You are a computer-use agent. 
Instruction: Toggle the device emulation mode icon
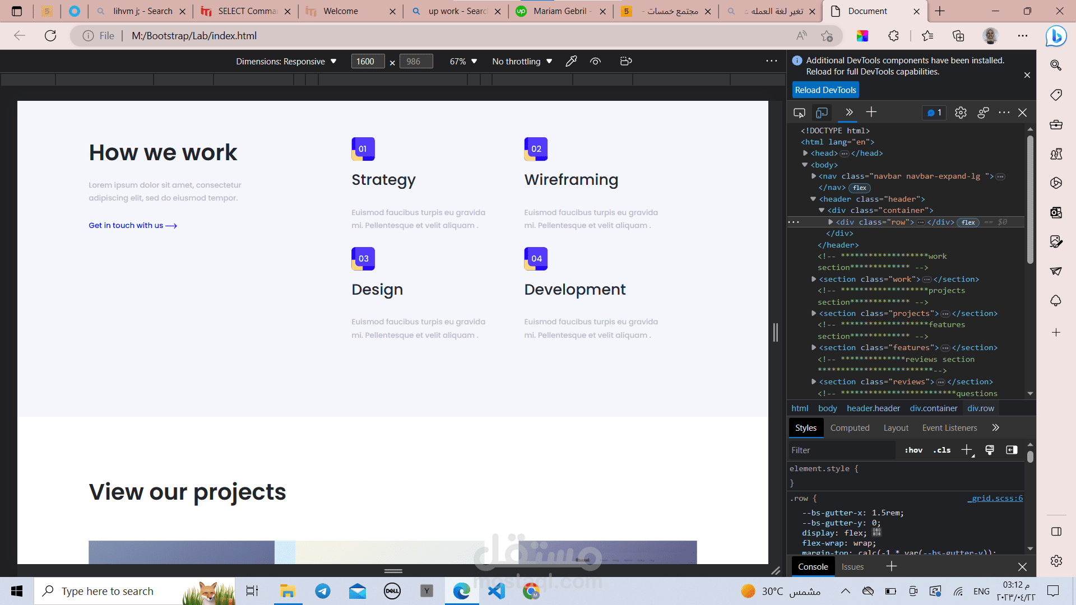[822, 113]
